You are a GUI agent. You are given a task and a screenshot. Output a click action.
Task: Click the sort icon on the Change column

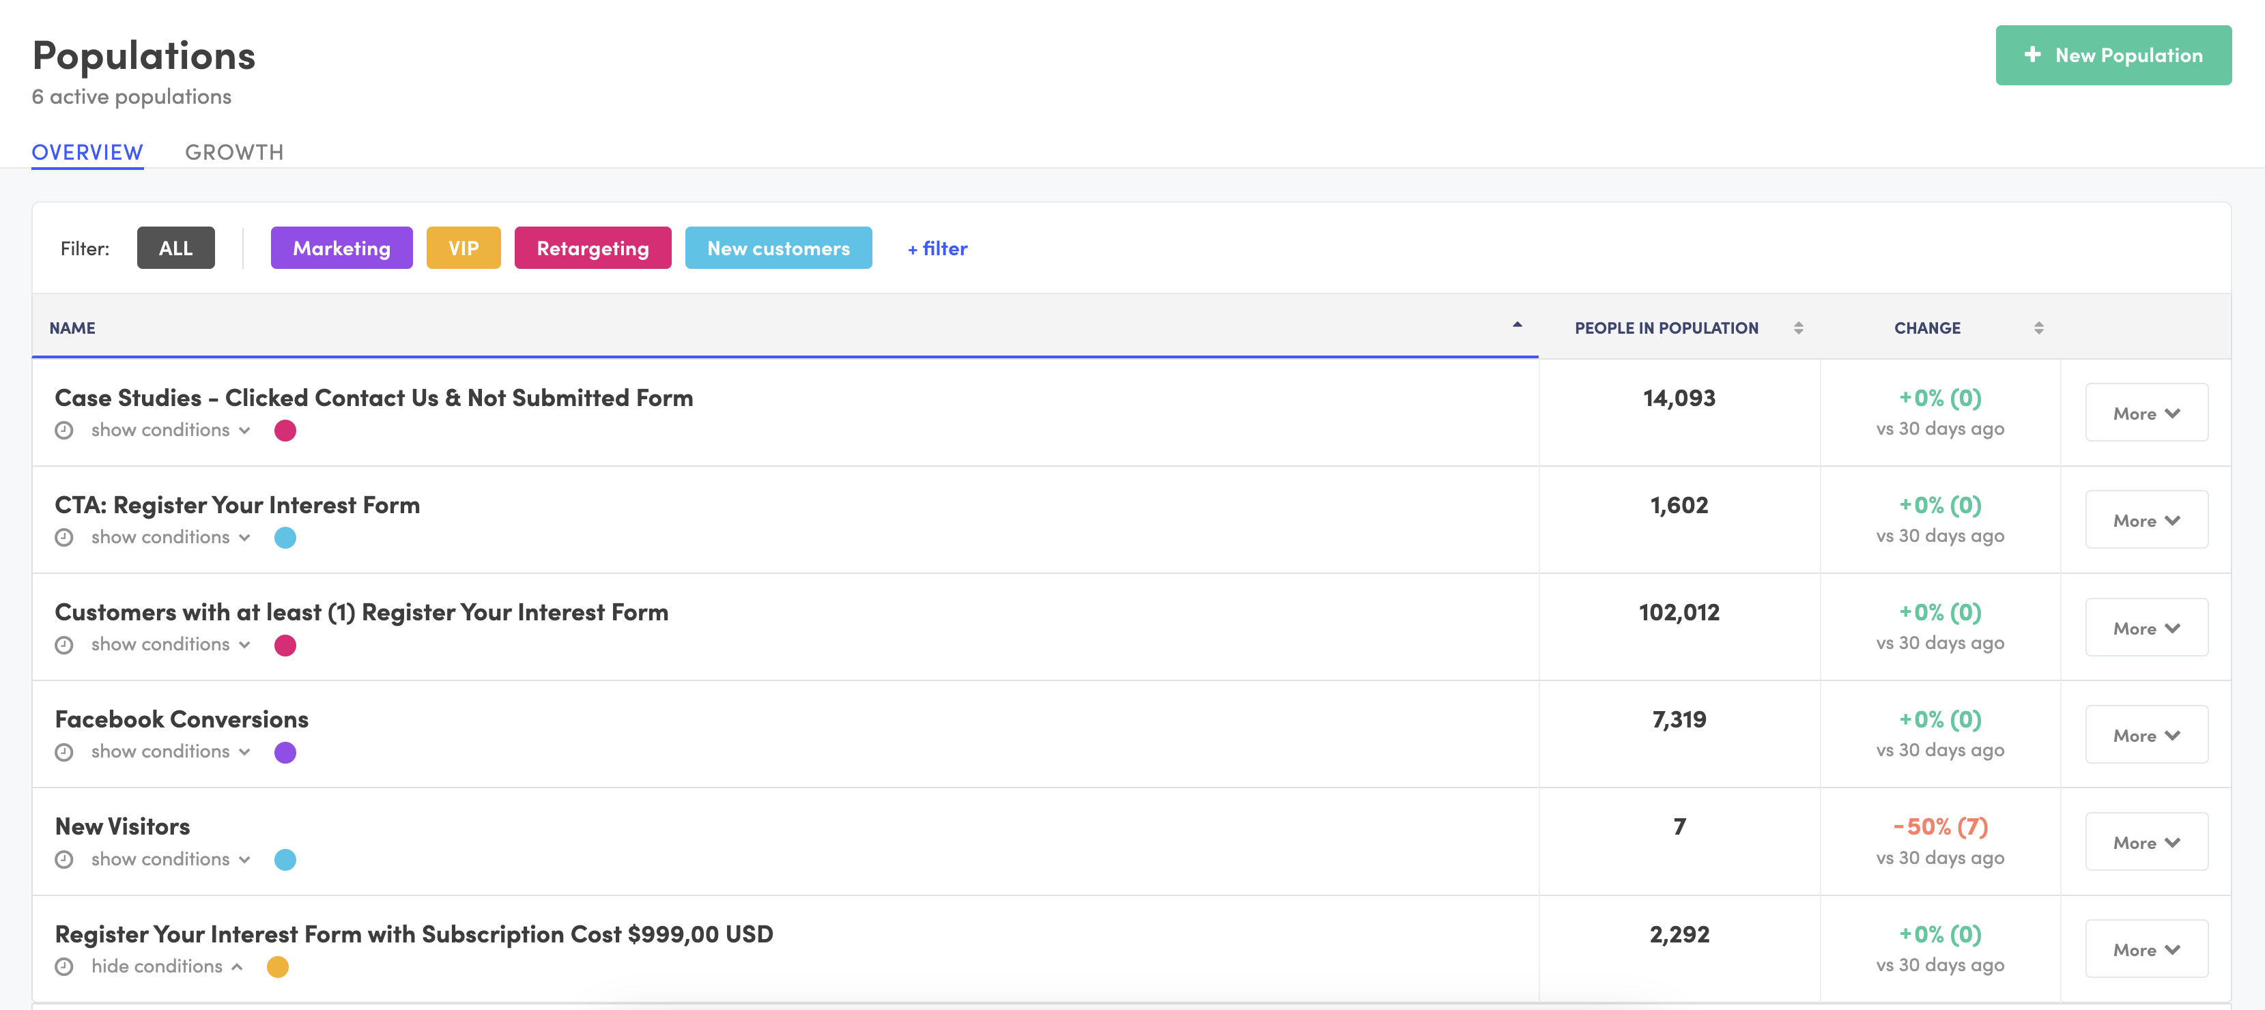(2038, 327)
